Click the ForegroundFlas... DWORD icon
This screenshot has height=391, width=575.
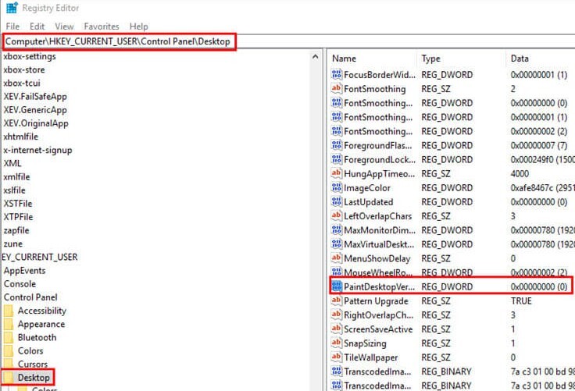(336, 145)
